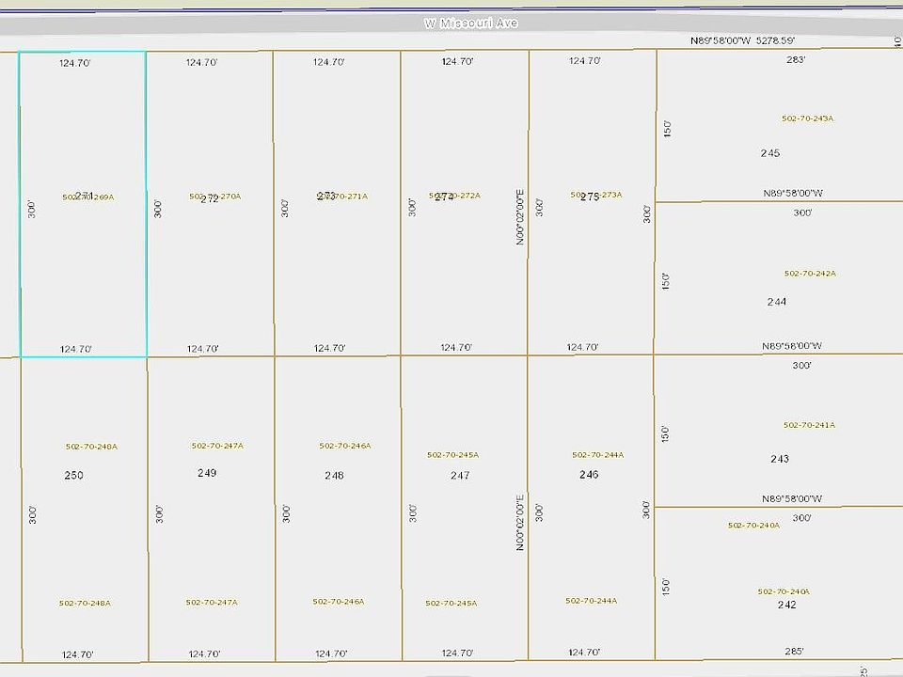Select parcel lot 249 on the map
Image resolution: width=903 pixels, height=677 pixels.
[207, 473]
